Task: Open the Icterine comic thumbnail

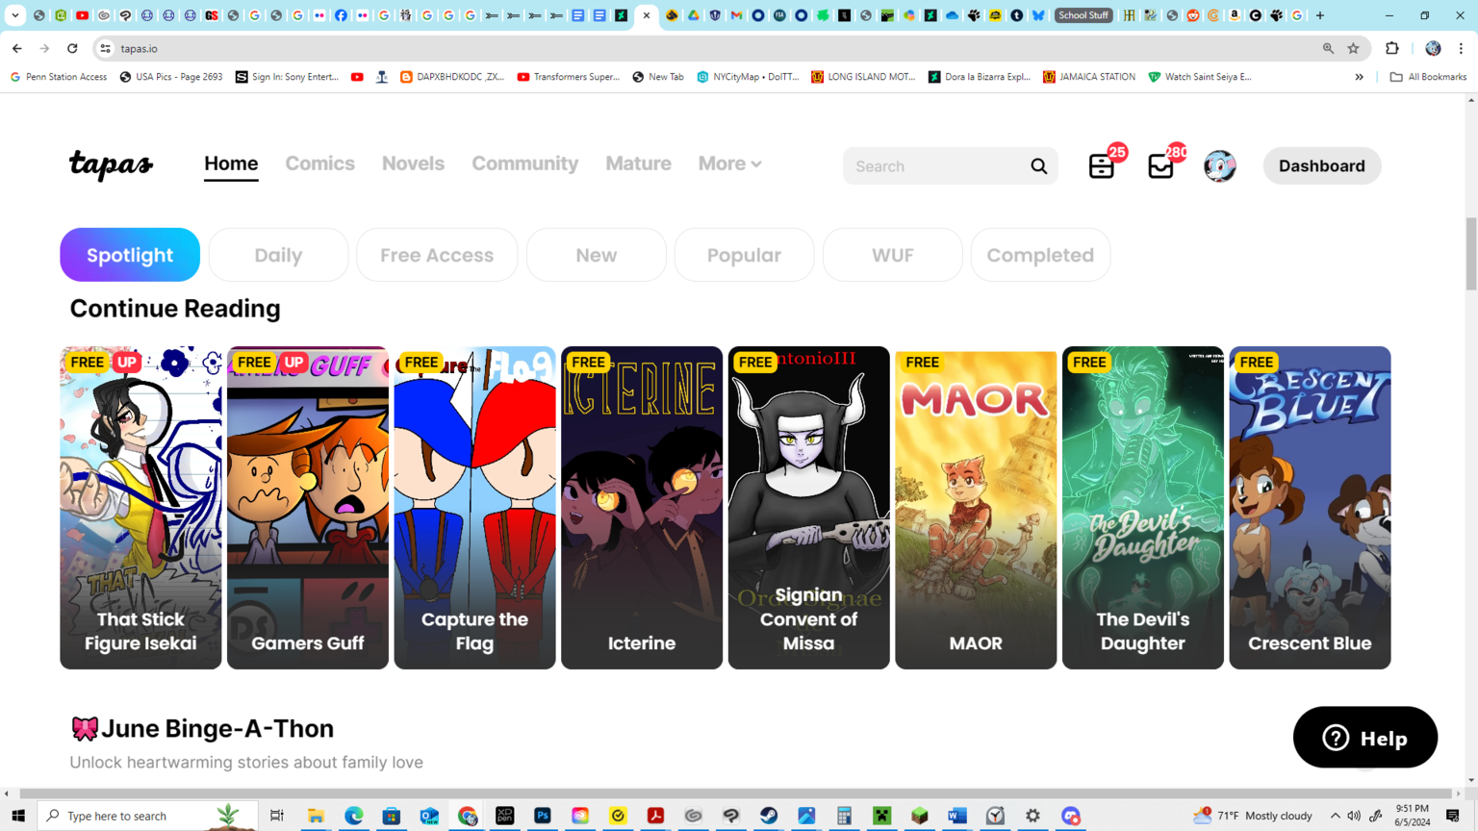Action: [642, 507]
